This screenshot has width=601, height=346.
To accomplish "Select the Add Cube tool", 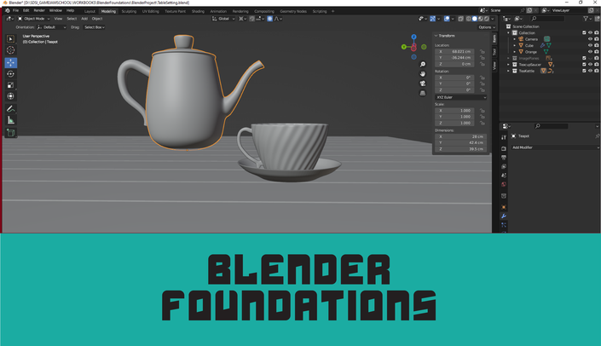I will (10, 133).
